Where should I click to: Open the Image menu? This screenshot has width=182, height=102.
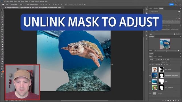(x=11, y=1)
